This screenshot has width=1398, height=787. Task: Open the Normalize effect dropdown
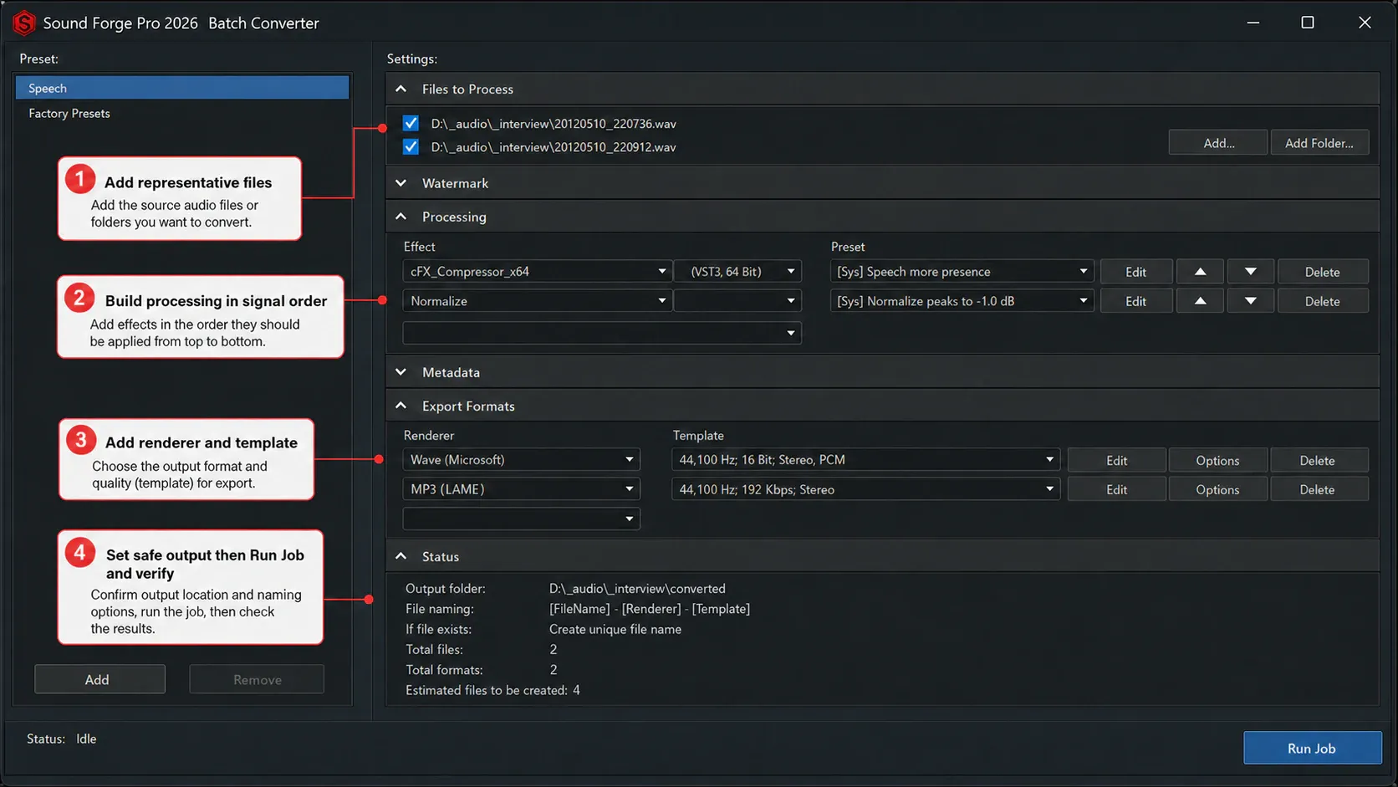point(537,301)
